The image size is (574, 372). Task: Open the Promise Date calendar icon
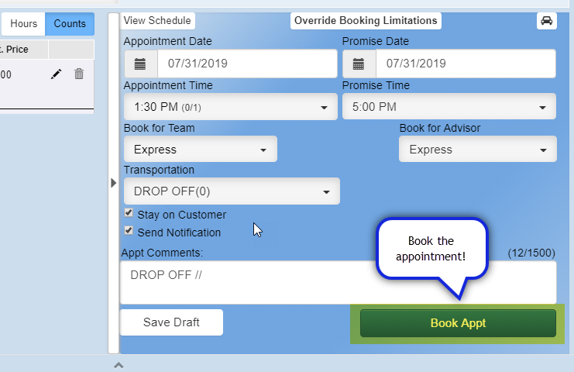tap(359, 64)
